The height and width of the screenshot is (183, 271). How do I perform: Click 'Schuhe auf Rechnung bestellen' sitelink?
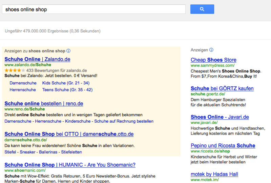coord(124,121)
